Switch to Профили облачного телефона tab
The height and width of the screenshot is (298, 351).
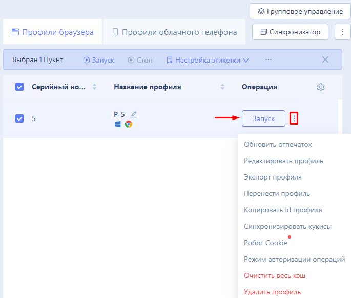pyautogui.click(x=174, y=32)
